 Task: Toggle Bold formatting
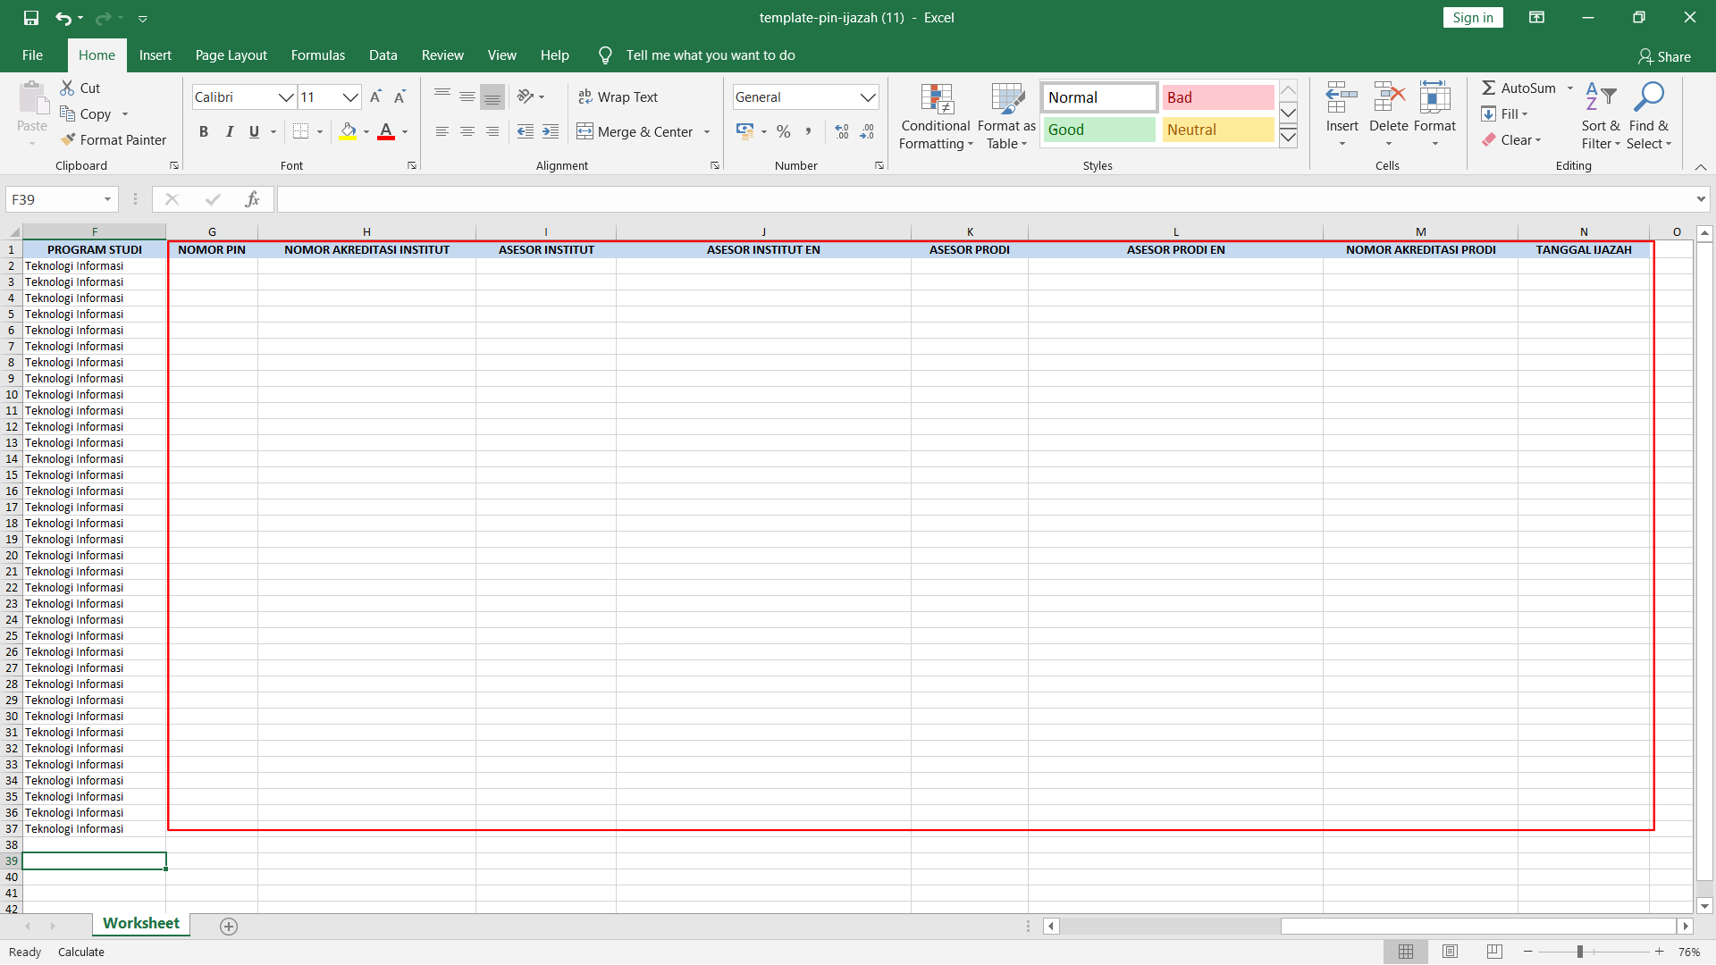pos(204,132)
